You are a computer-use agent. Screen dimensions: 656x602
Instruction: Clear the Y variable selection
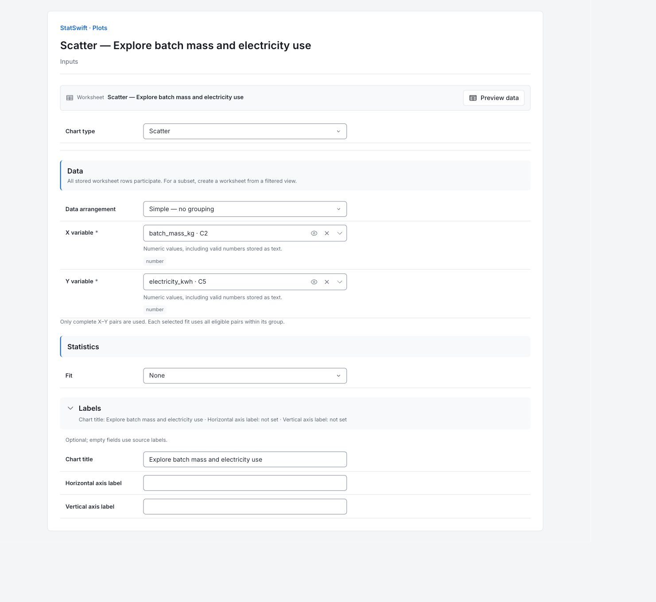327,282
